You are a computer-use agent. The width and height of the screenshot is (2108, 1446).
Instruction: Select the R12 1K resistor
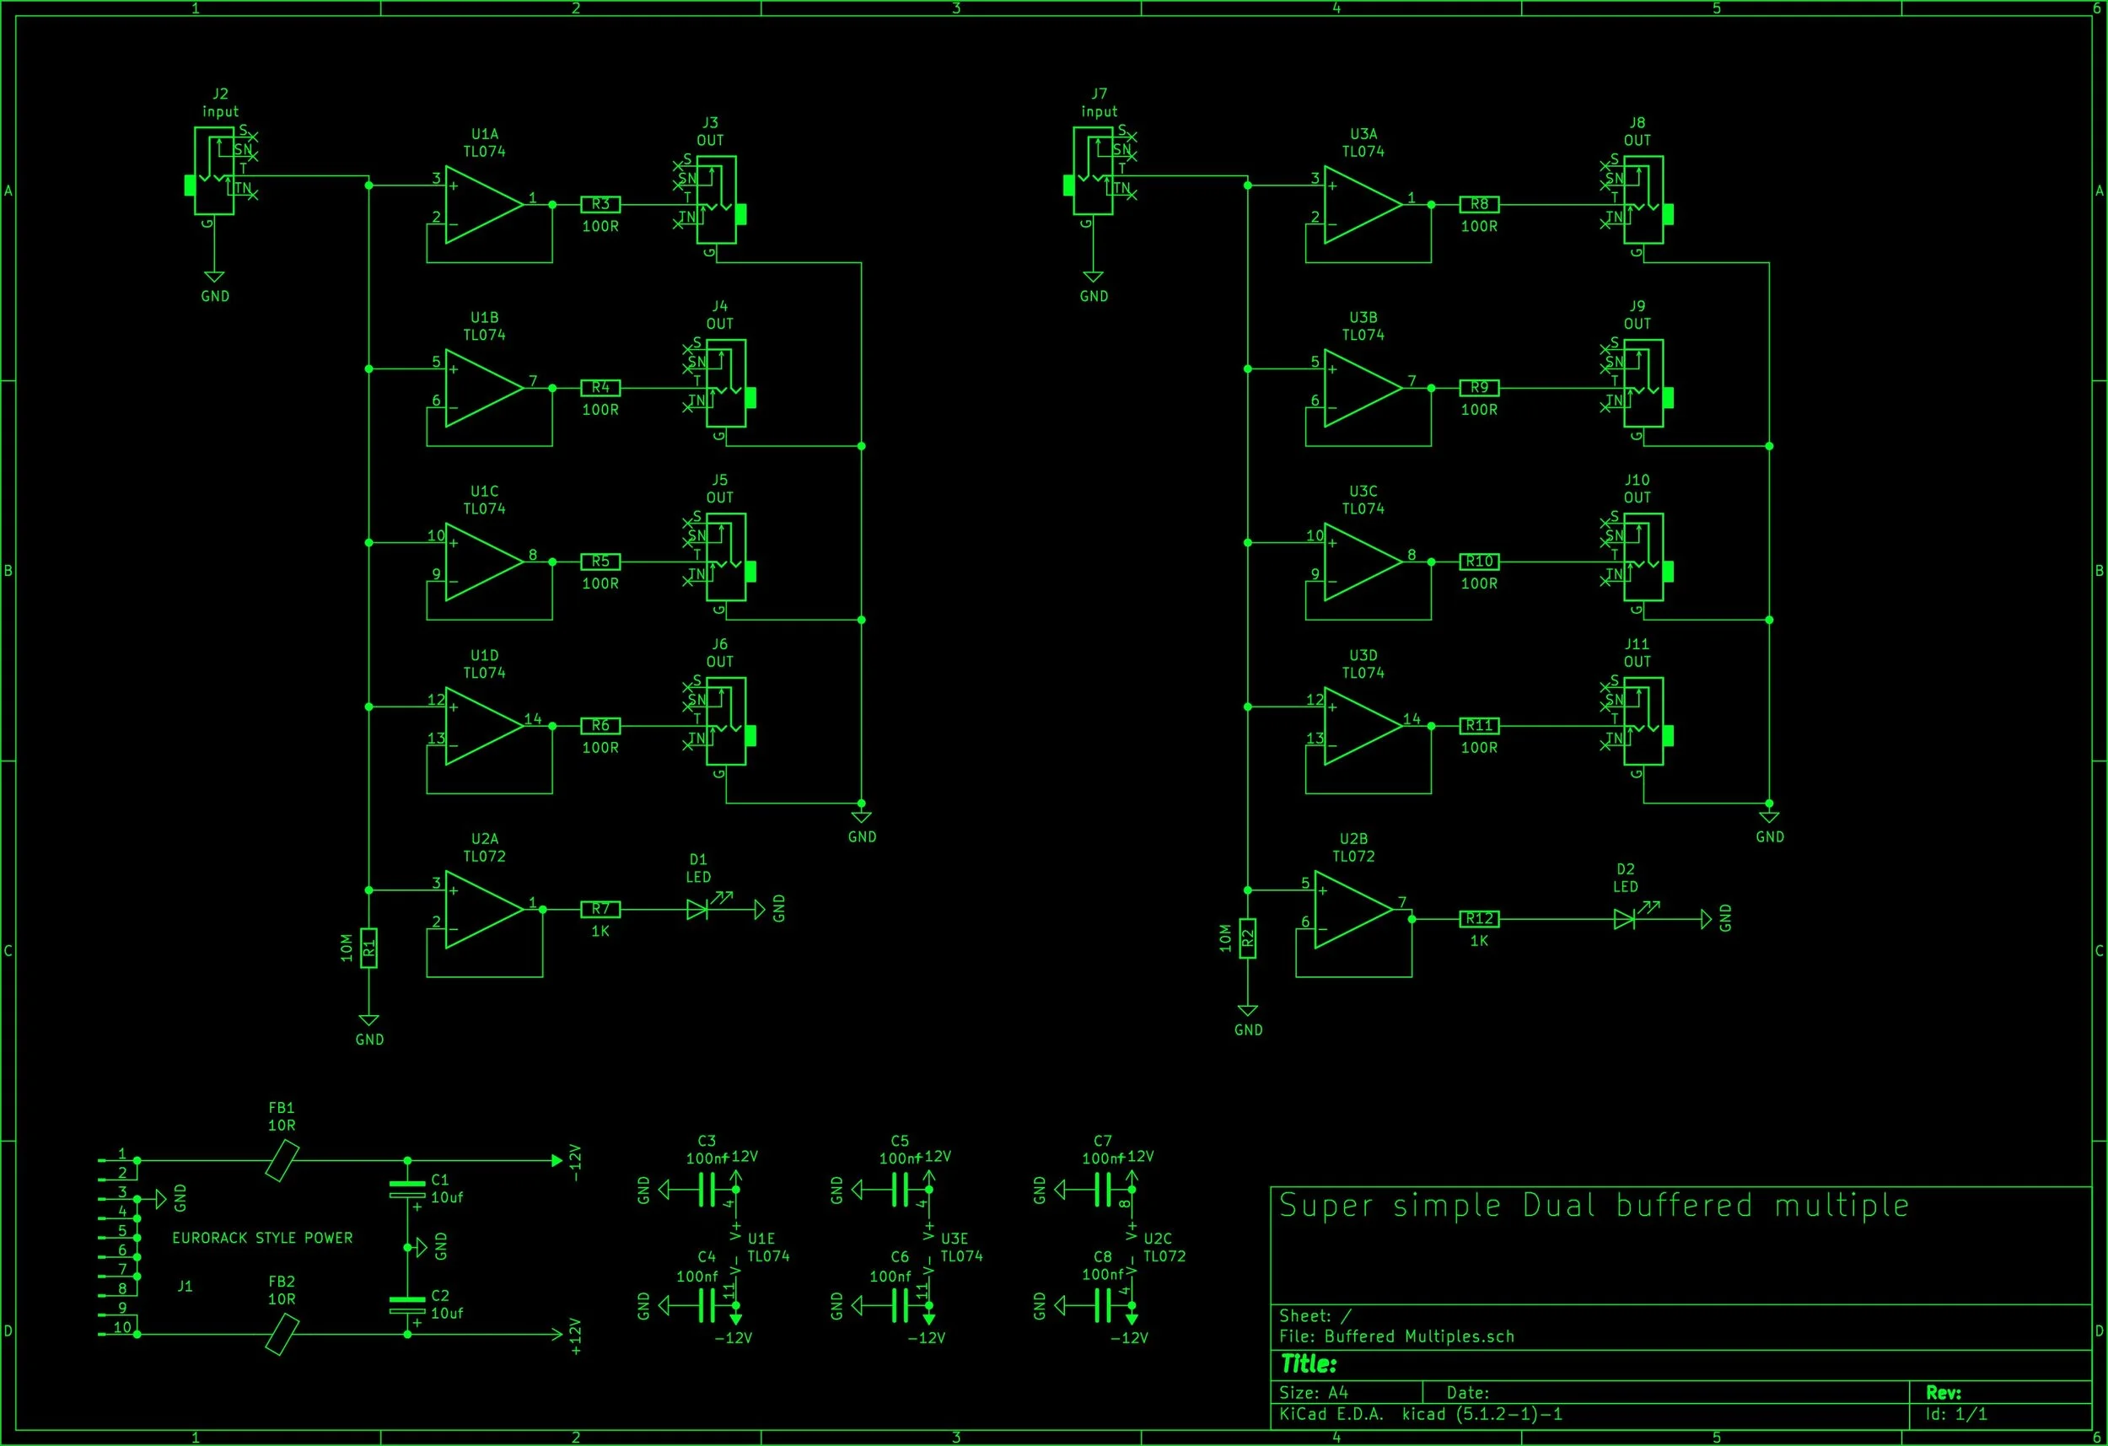[1478, 919]
